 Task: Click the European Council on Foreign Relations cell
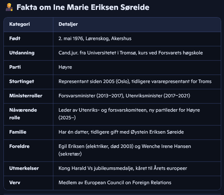click(115, 182)
